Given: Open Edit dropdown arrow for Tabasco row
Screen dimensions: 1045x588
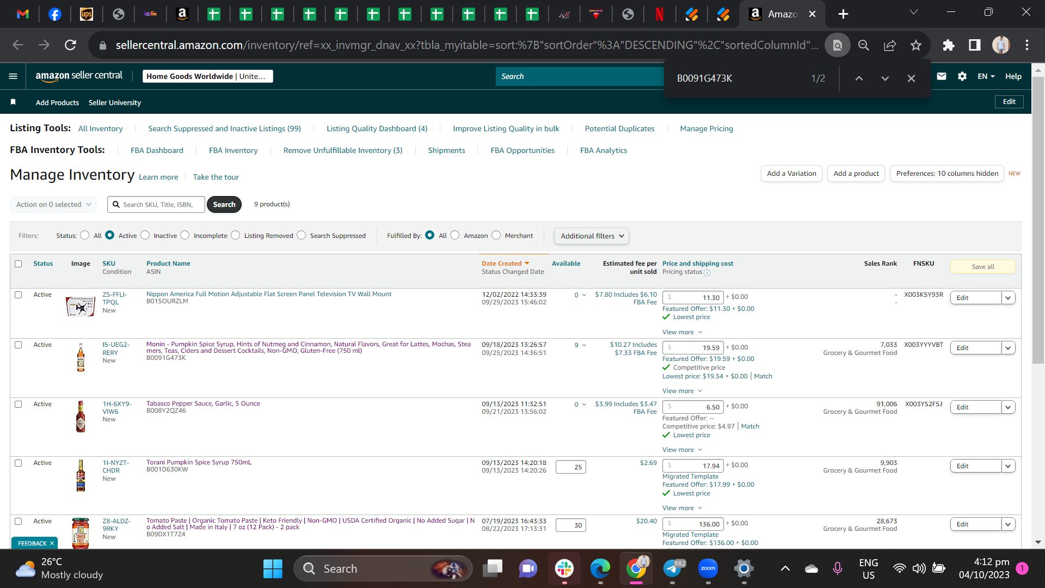Looking at the screenshot, I should pos(1008,407).
